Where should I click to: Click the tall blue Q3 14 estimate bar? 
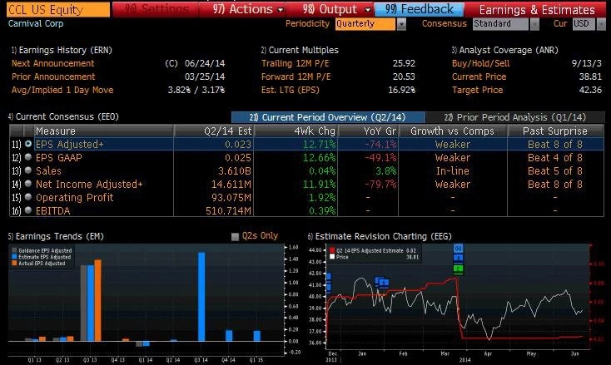201,297
